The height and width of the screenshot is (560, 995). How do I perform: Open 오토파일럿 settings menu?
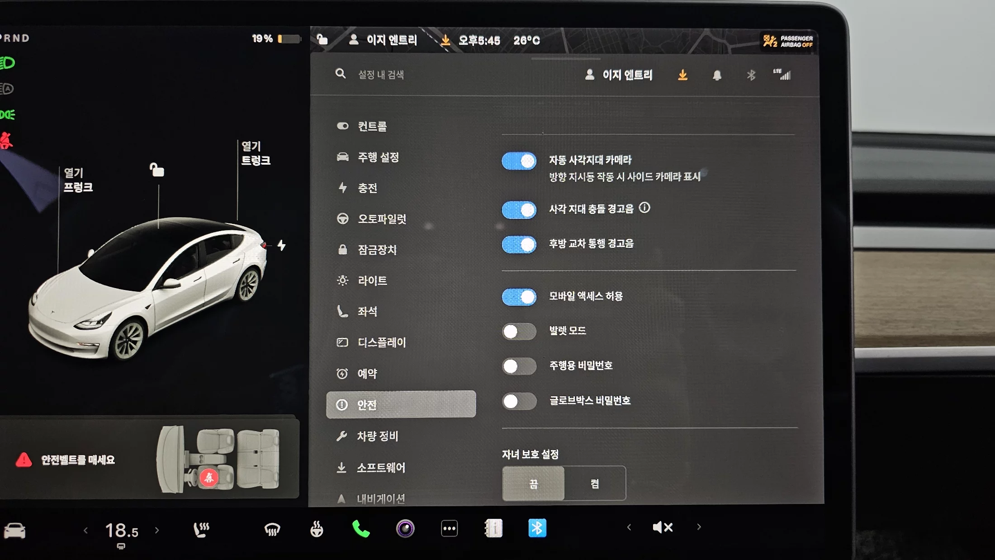coord(381,219)
